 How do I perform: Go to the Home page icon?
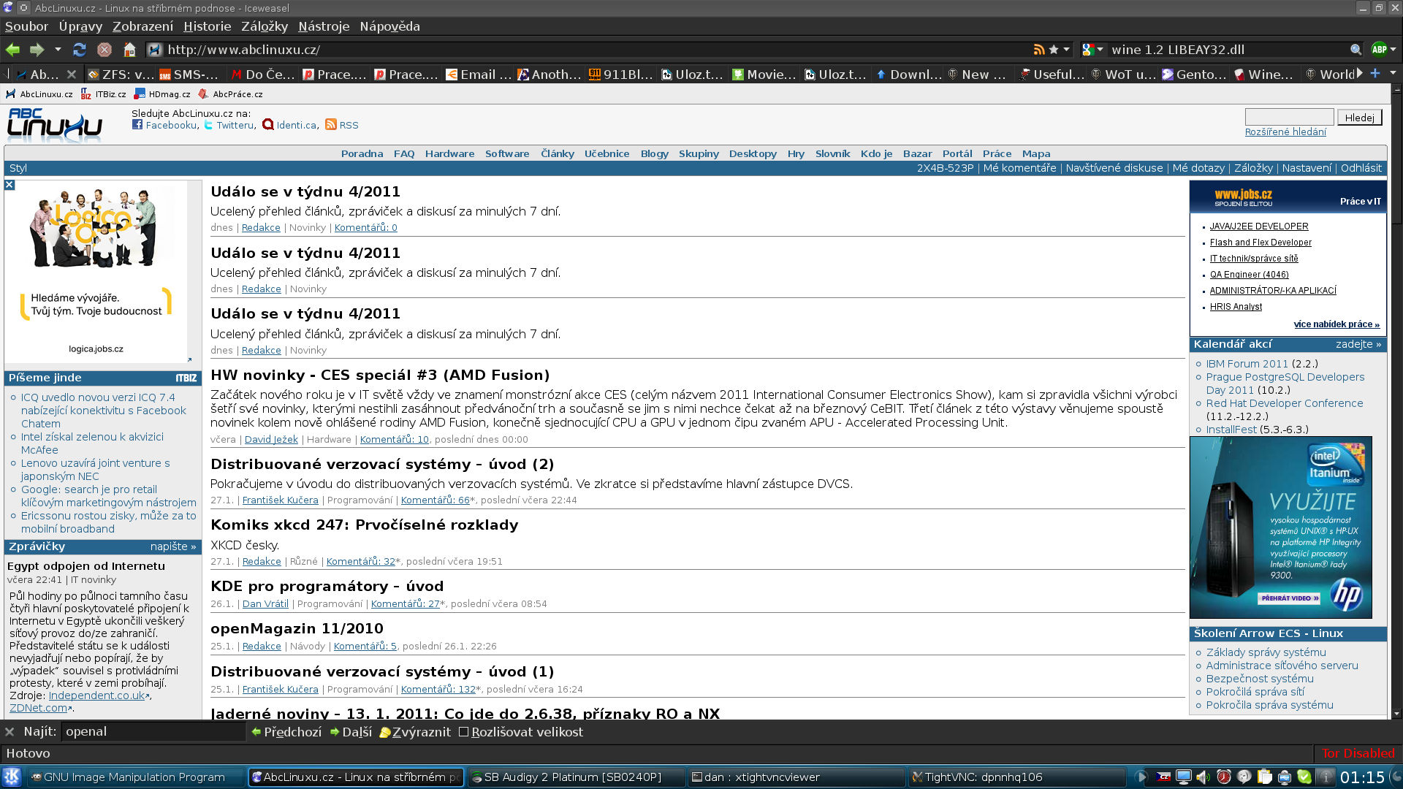click(x=129, y=50)
